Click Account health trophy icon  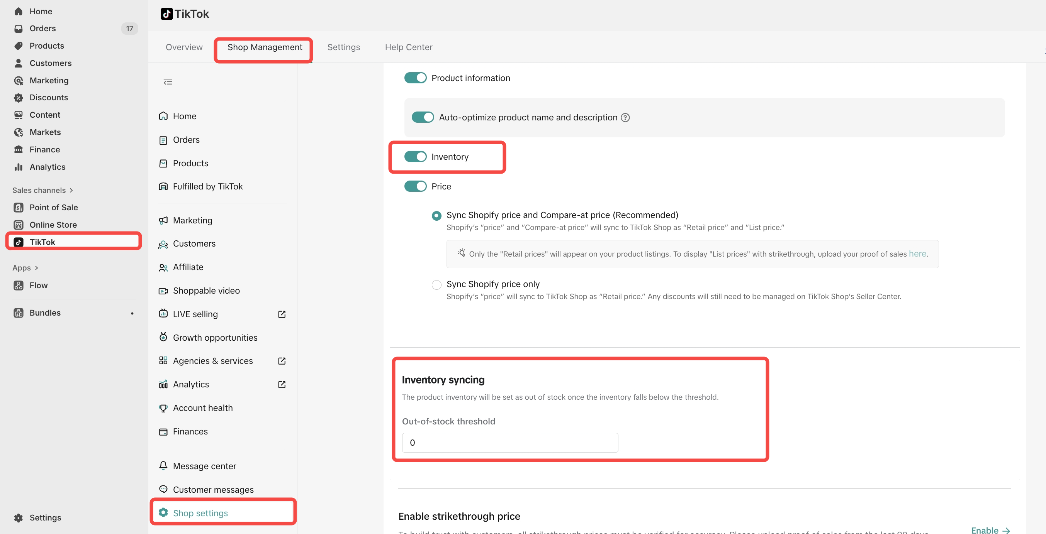pyautogui.click(x=163, y=408)
